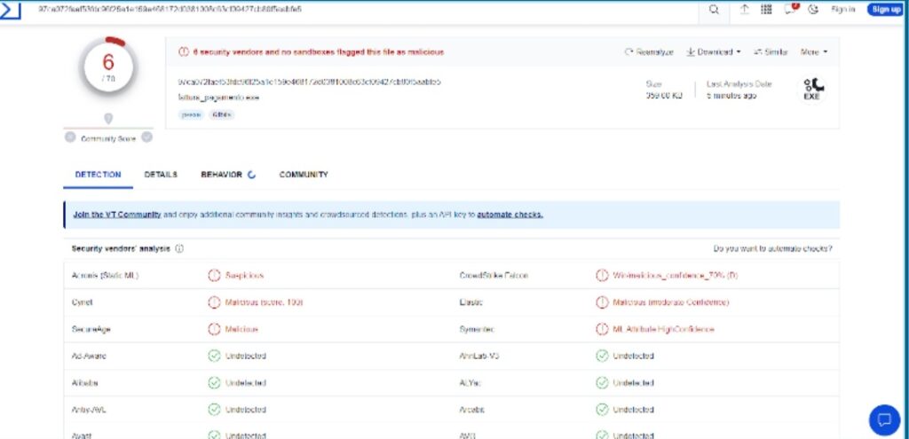Click the Sign up button
Image resolution: width=909 pixels, height=439 pixels.
[x=884, y=10]
